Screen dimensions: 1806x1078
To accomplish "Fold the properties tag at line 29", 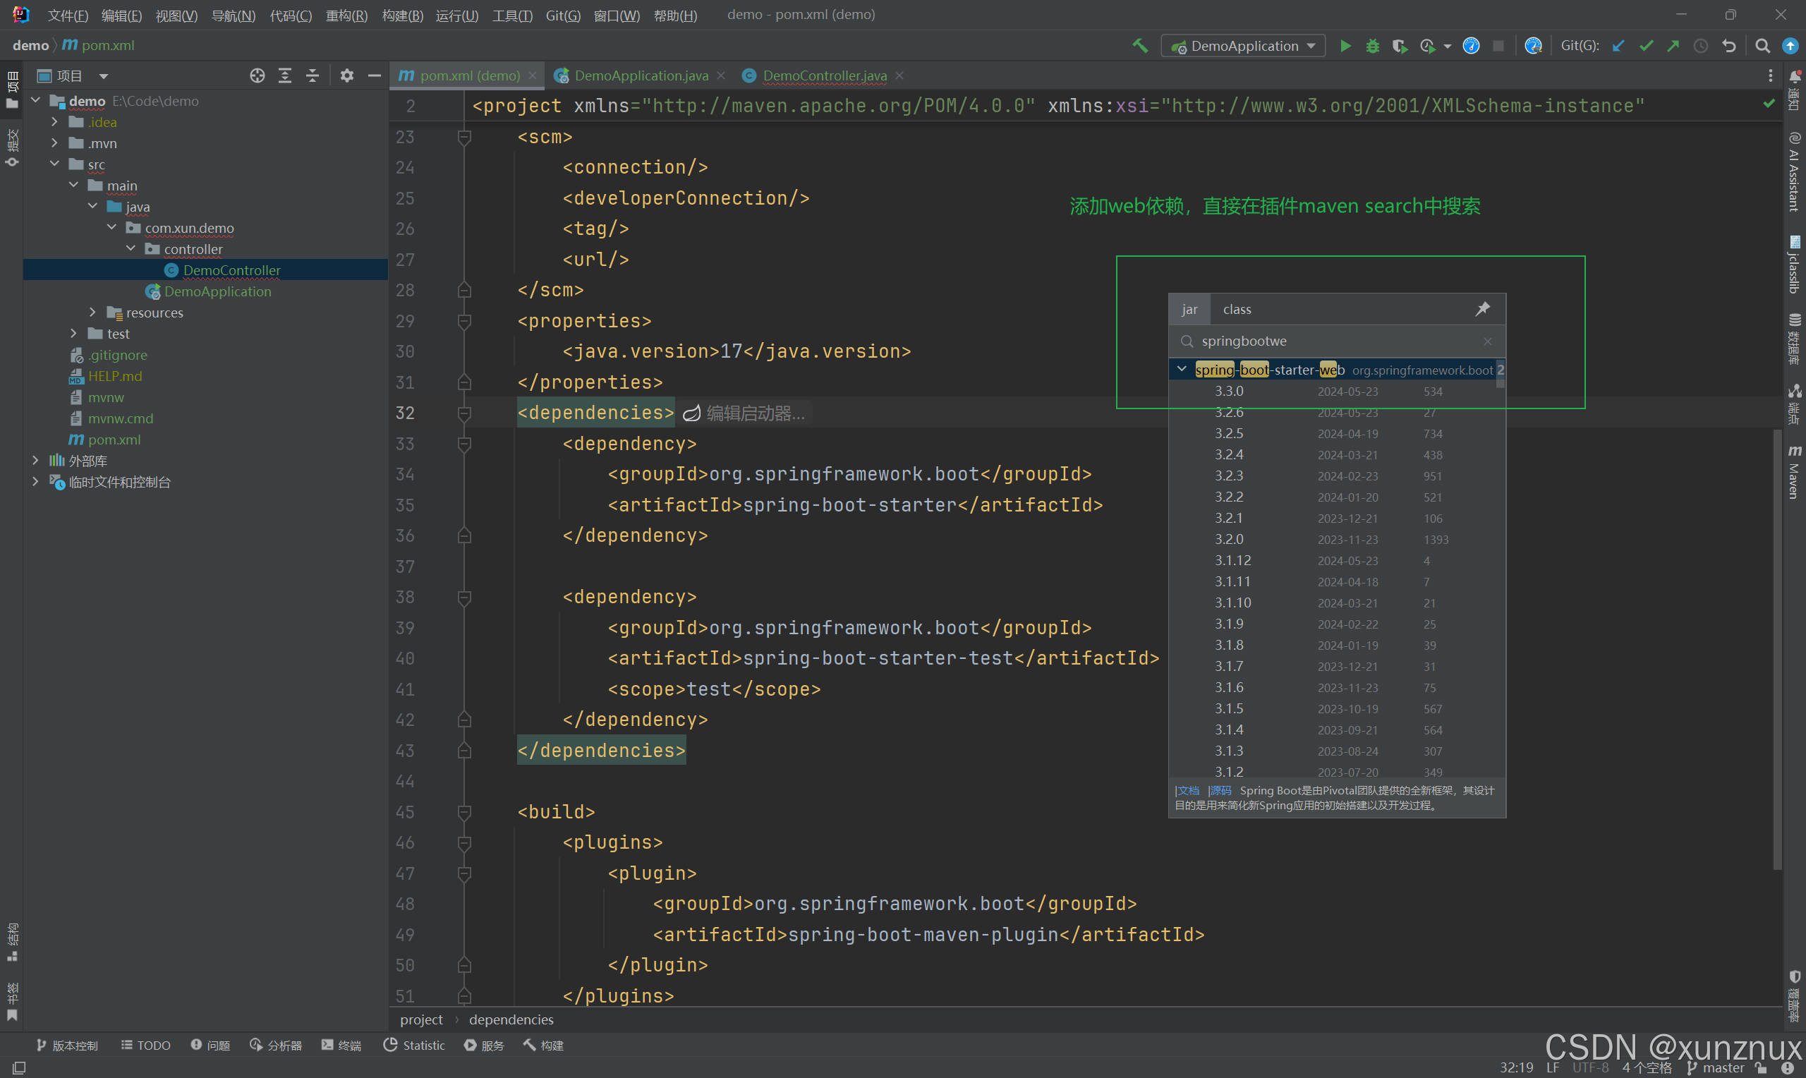I will pos(465,320).
